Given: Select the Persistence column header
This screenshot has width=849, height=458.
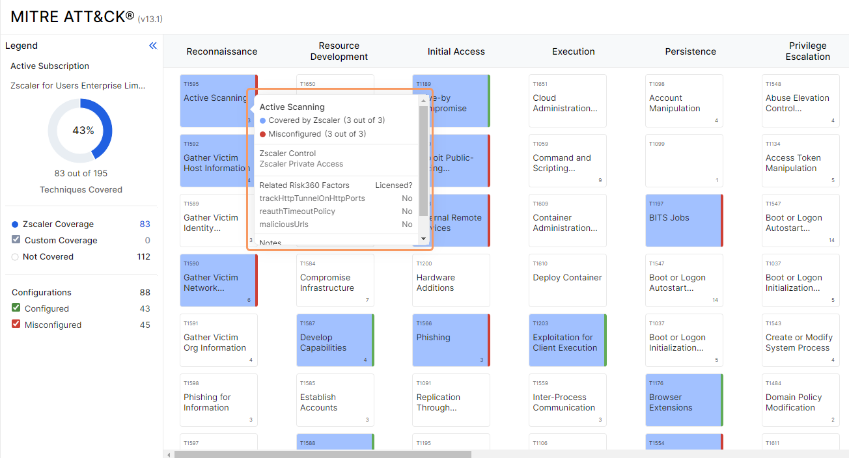Looking at the screenshot, I should 690,51.
